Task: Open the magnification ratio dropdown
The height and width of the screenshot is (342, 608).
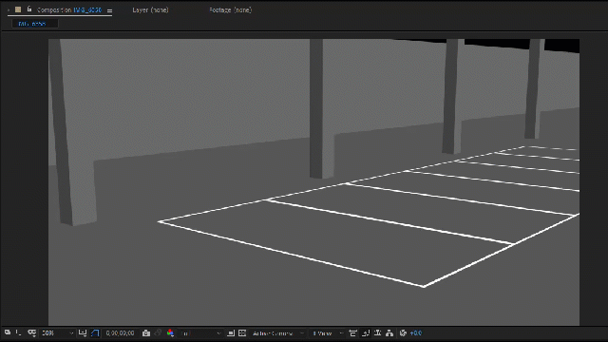Action: point(57,333)
